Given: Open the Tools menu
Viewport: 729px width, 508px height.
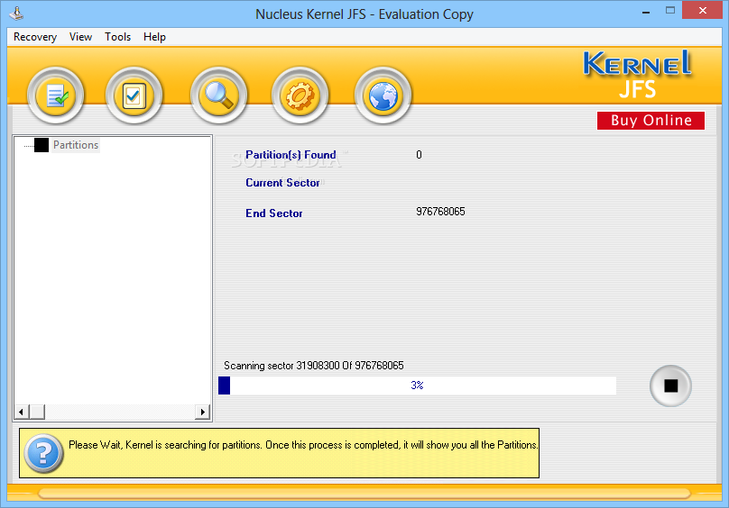Looking at the screenshot, I should coord(117,37).
